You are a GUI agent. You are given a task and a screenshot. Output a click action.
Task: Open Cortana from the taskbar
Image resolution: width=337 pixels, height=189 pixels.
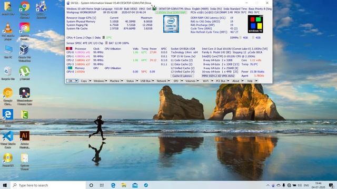click(x=91, y=185)
